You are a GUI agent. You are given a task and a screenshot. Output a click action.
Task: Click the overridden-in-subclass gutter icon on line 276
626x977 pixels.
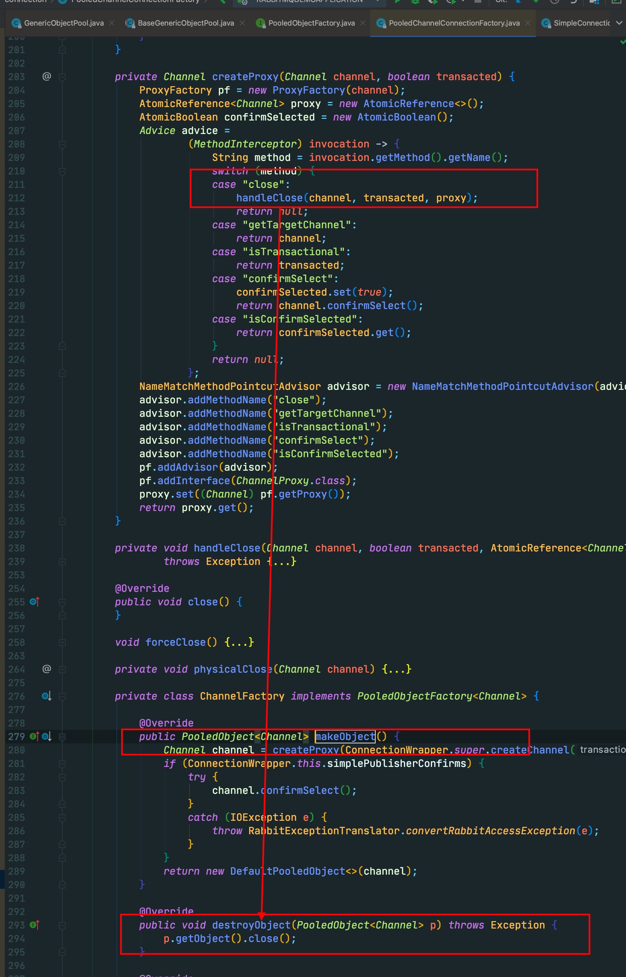[x=46, y=696]
